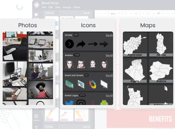Open the File menu

44,7
